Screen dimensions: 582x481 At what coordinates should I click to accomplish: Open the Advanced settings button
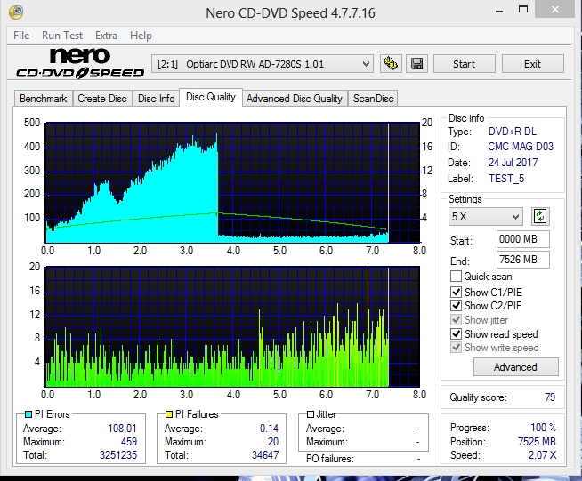(x=515, y=367)
